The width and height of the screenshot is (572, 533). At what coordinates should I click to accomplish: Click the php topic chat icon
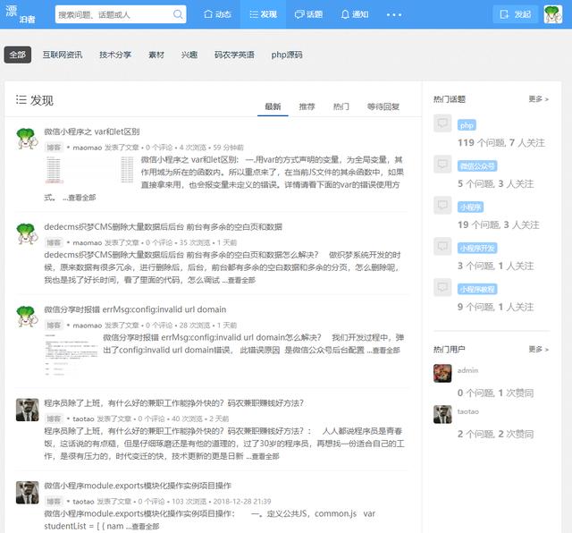442,123
